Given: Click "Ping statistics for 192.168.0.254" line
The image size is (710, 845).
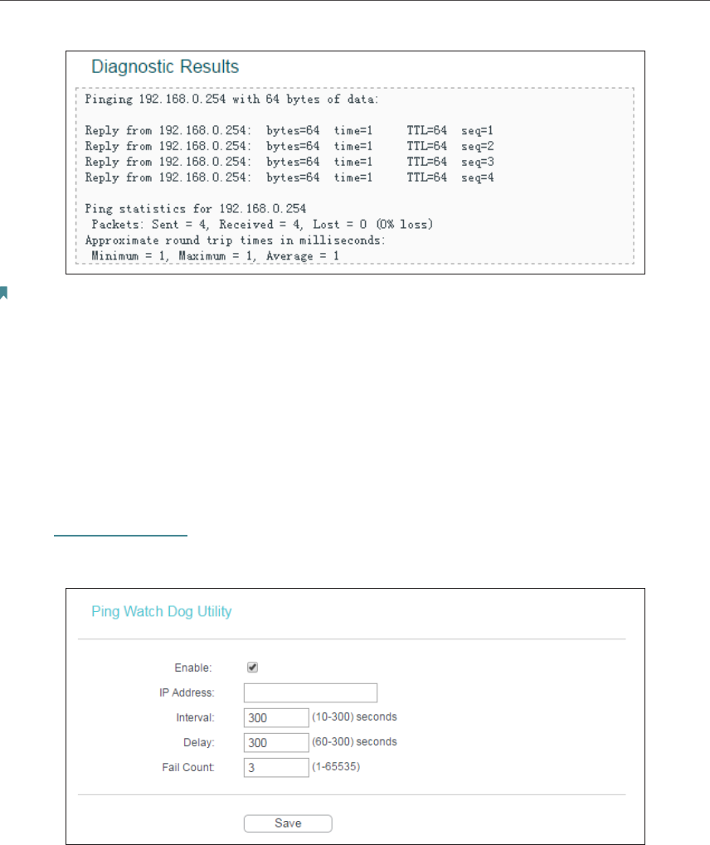Looking at the screenshot, I should click(195, 209).
